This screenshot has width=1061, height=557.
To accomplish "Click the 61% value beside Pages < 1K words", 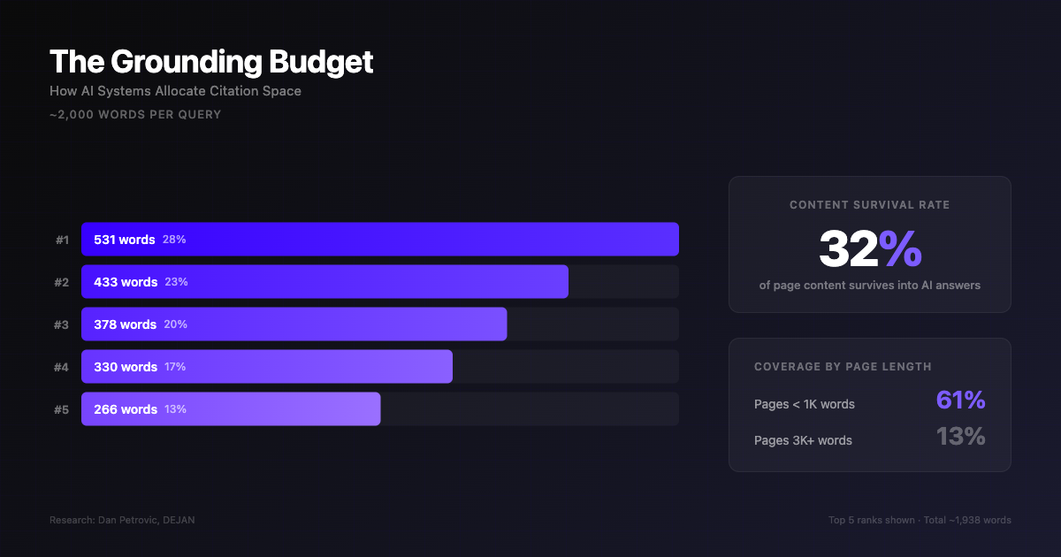I will 961,400.
